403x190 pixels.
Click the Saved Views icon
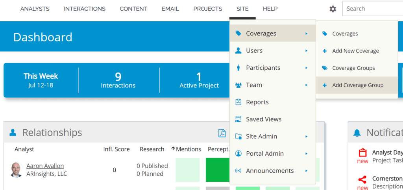[x=238, y=119]
